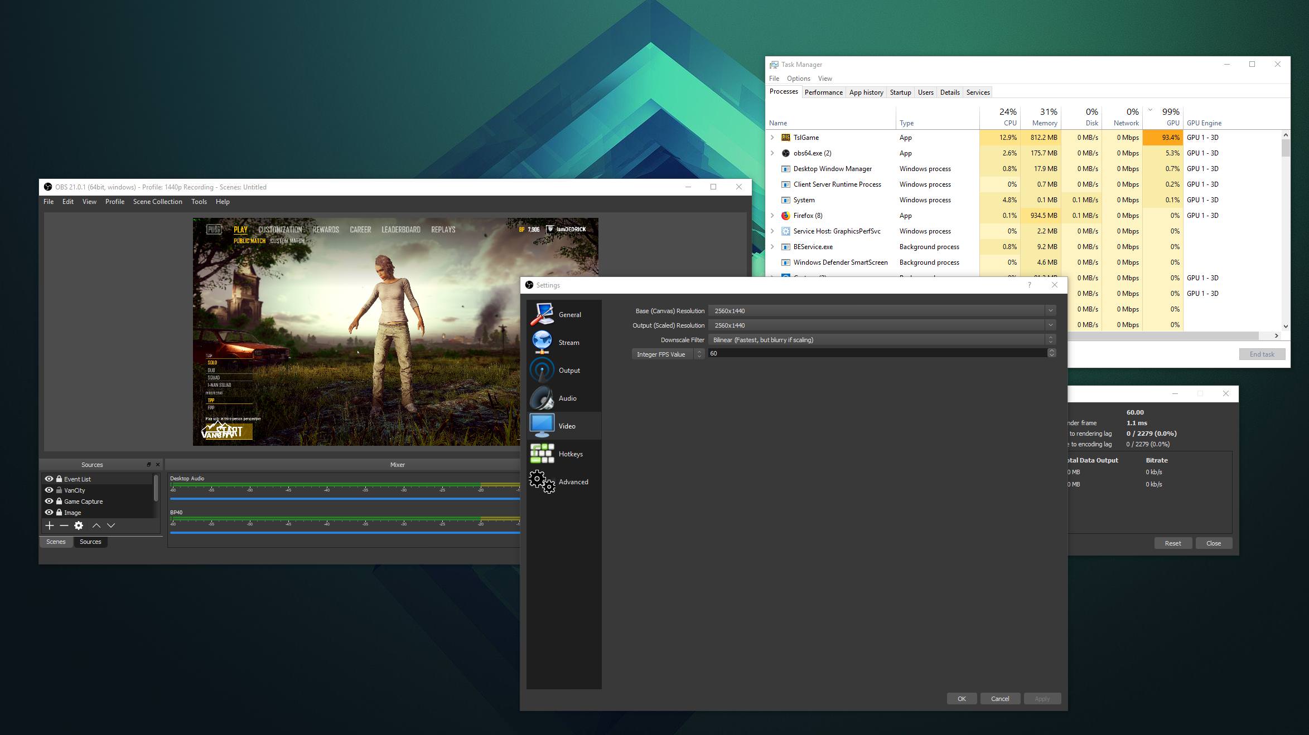The height and width of the screenshot is (735, 1309).
Task: Close the Sources dock panel
Action: coord(158,464)
